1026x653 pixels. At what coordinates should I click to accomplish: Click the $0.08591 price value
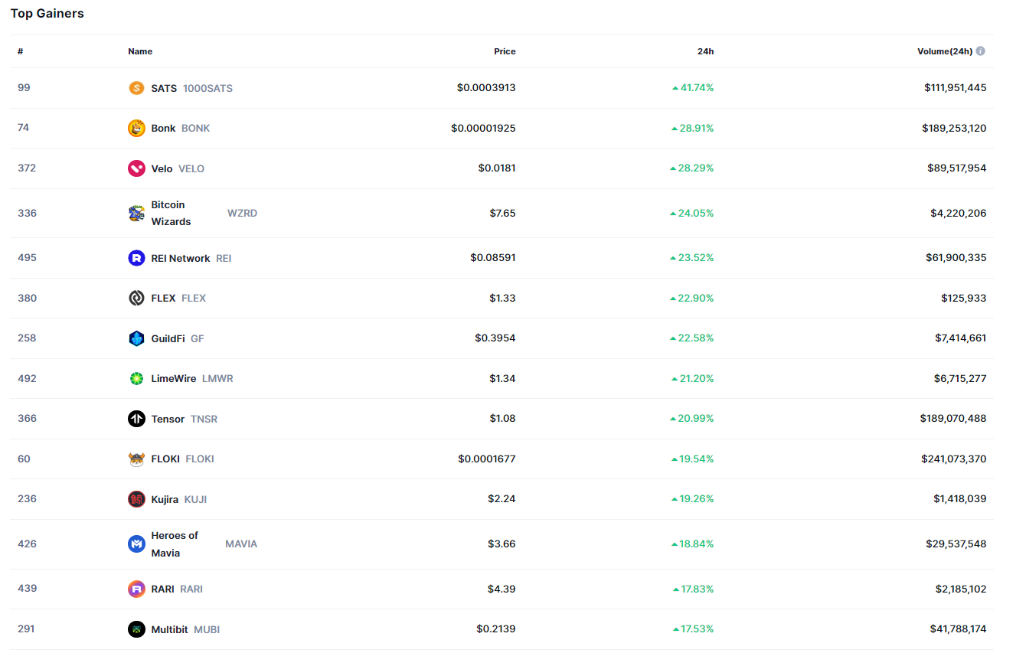(493, 257)
